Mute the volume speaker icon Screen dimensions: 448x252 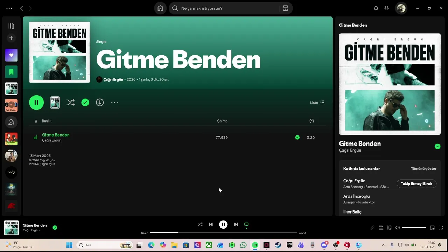[x=398, y=227]
